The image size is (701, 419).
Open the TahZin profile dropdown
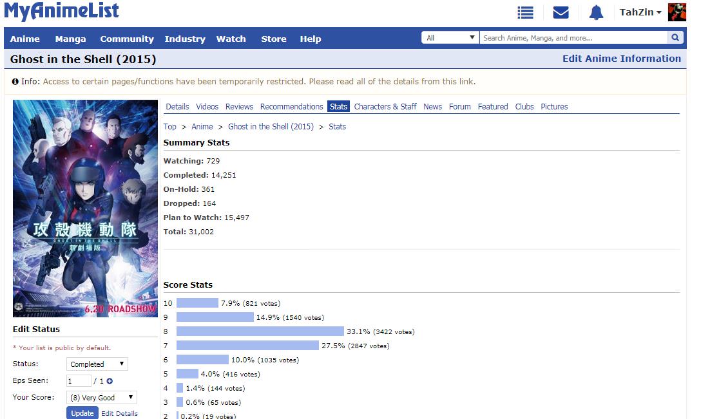640,12
